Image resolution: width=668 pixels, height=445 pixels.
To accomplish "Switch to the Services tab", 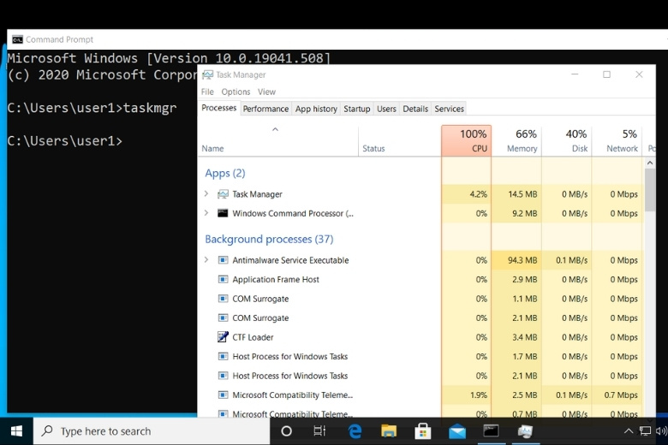I will [x=449, y=109].
